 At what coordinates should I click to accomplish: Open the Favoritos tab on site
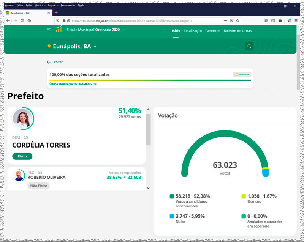pos(212,31)
